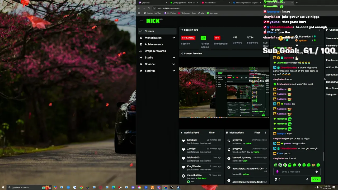Open the Mod Actions three-dot menu
Screen dimensions: 338x190
pyautogui.click(x=265, y=133)
